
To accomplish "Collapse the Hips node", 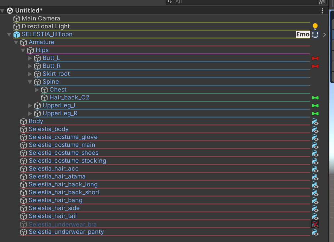I will click(23, 50).
